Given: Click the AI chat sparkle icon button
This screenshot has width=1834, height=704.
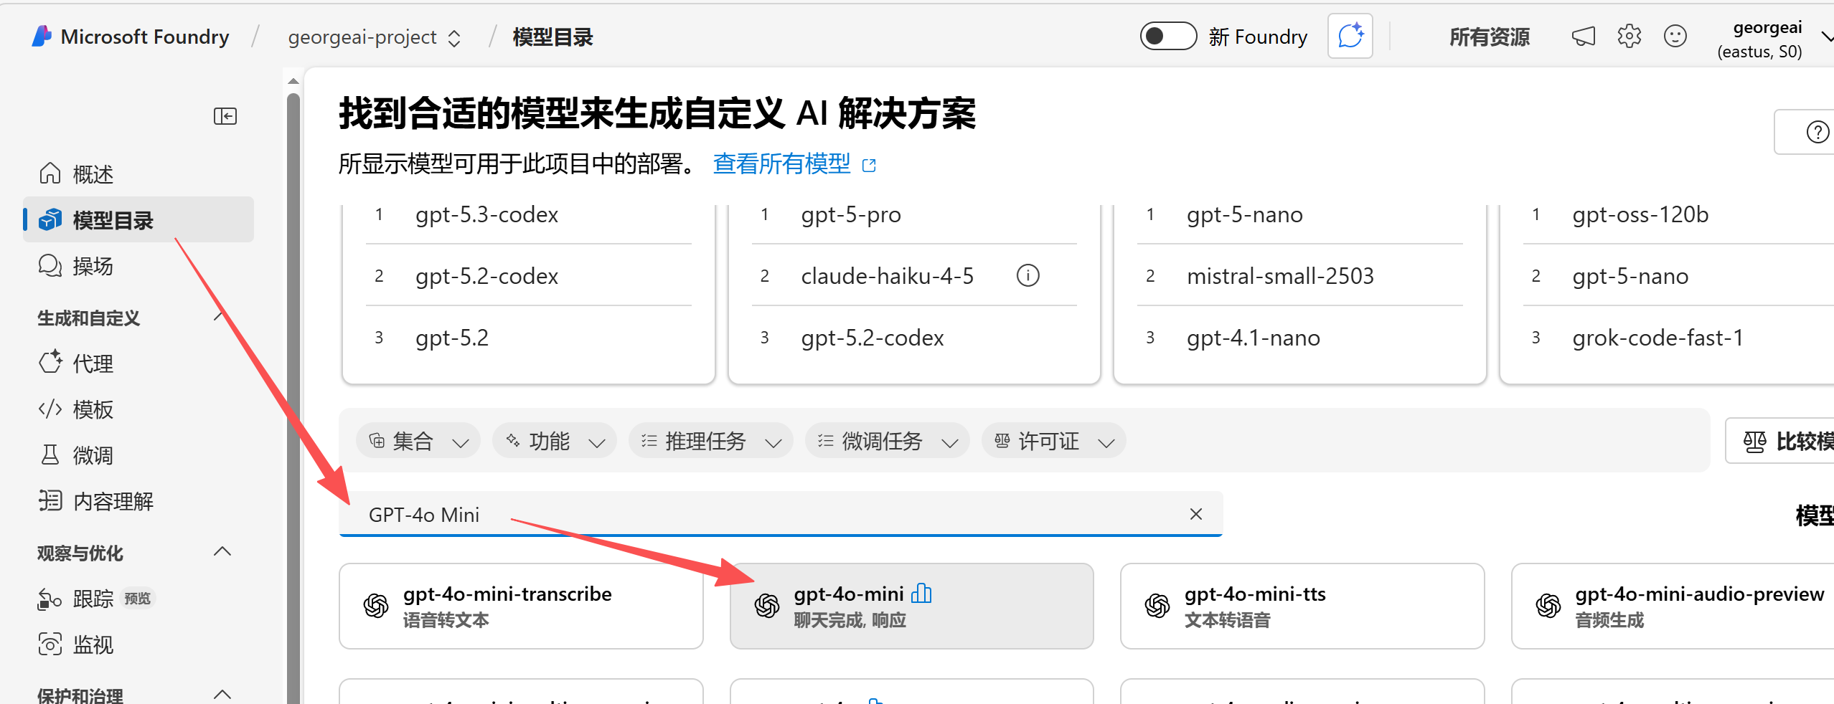Looking at the screenshot, I should (1350, 36).
